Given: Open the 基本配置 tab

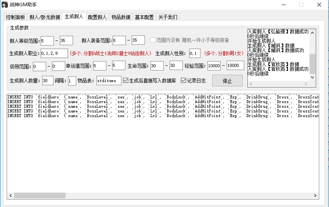Looking at the screenshot, I should coord(144,17).
